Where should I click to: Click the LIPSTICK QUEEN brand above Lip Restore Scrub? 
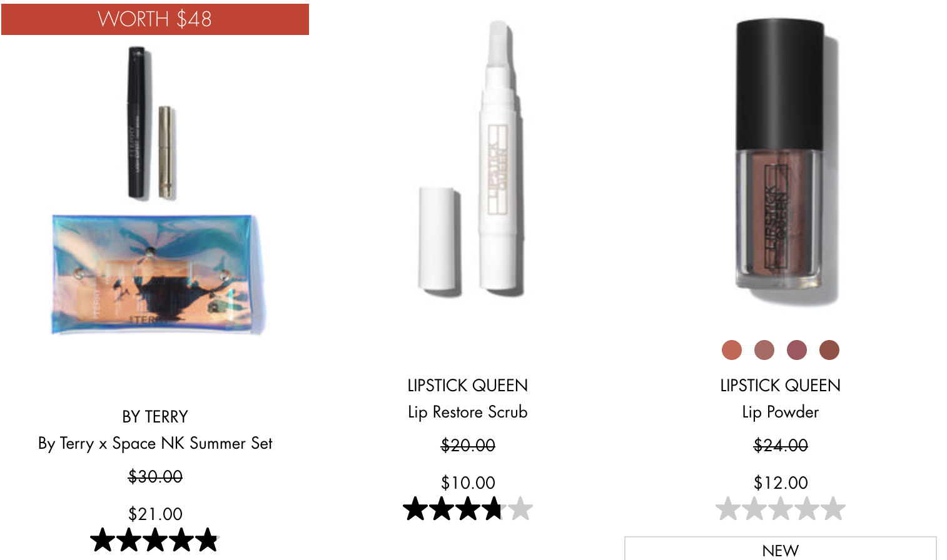click(468, 386)
